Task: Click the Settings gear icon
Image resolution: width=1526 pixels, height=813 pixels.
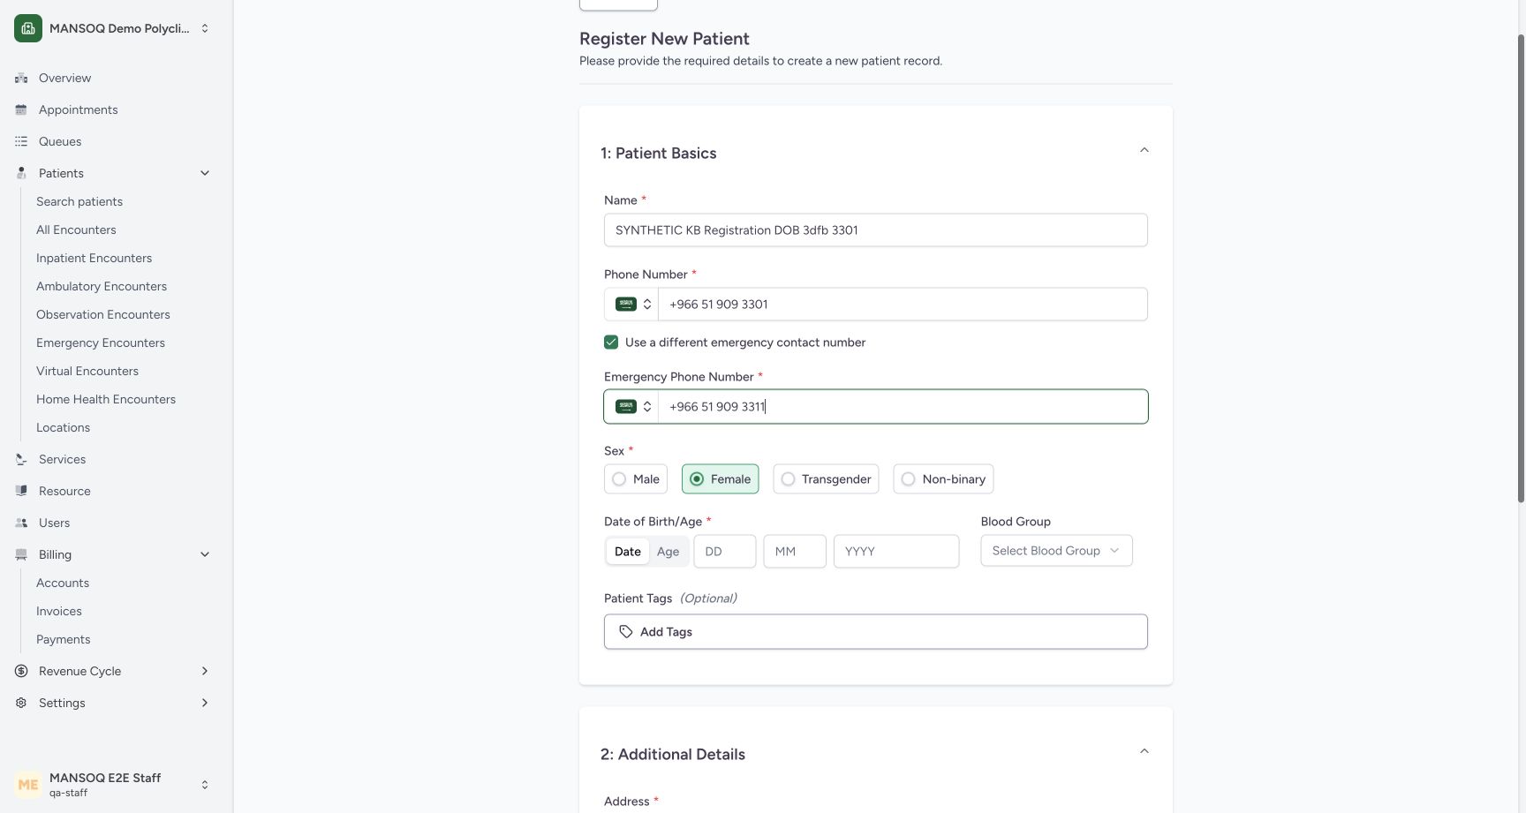Action: [x=21, y=703]
